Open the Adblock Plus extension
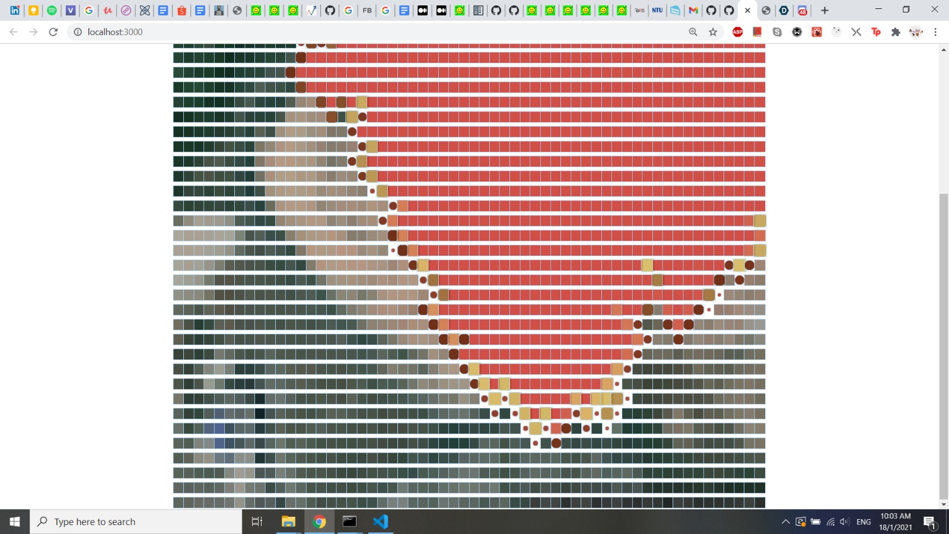This screenshot has height=534, width=949. [738, 32]
